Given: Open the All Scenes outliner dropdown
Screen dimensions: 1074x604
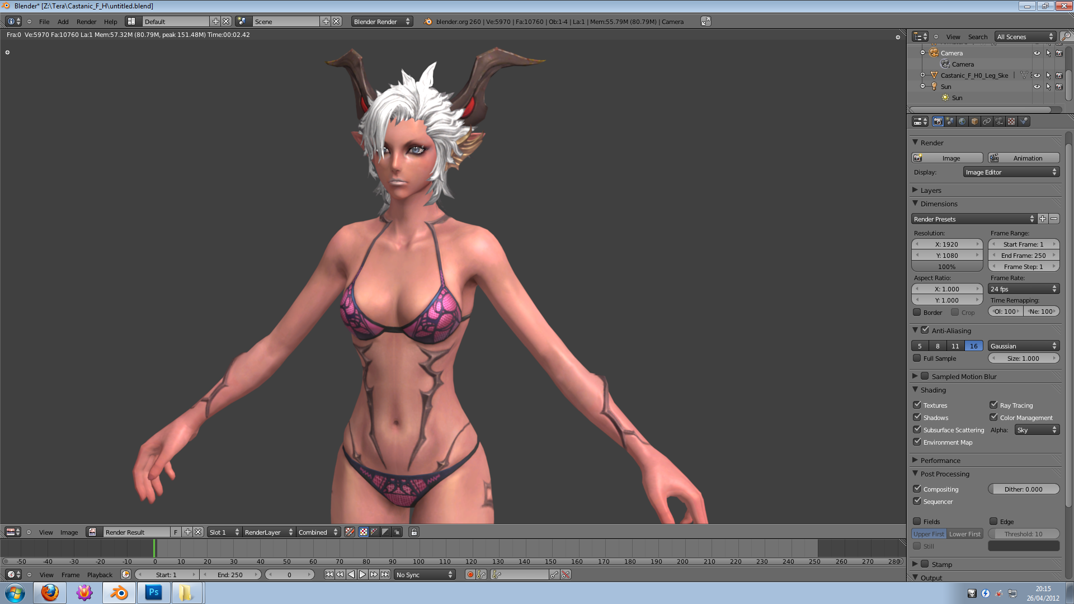Looking at the screenshot, I should pos(1025,36).
